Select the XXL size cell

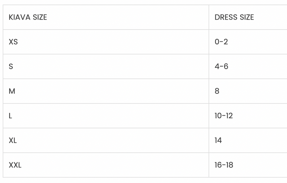15,165
